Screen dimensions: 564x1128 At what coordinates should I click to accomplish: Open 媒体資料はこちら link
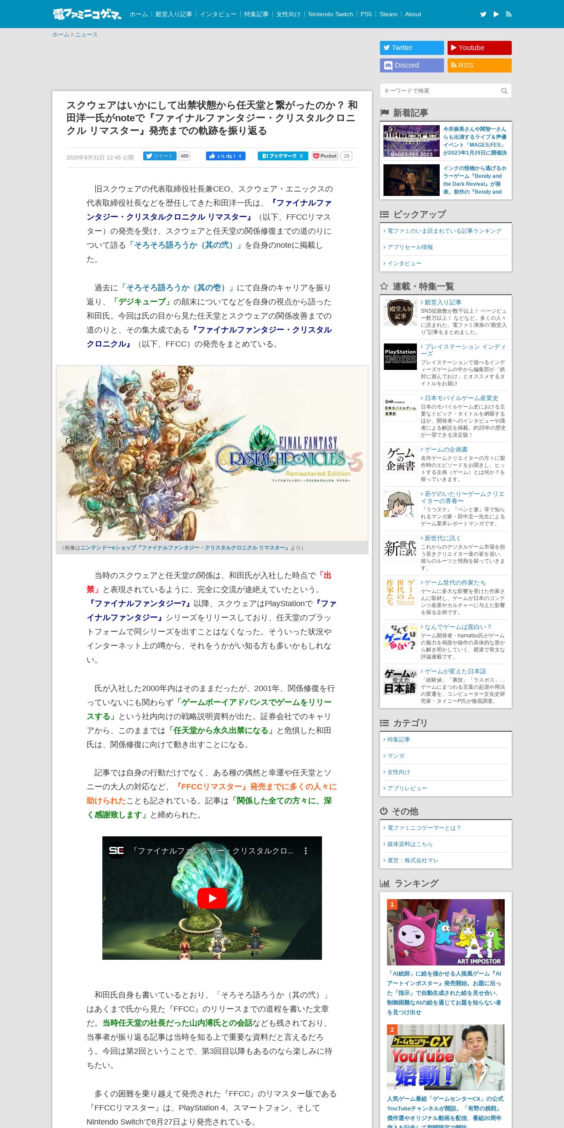(410, 844)
